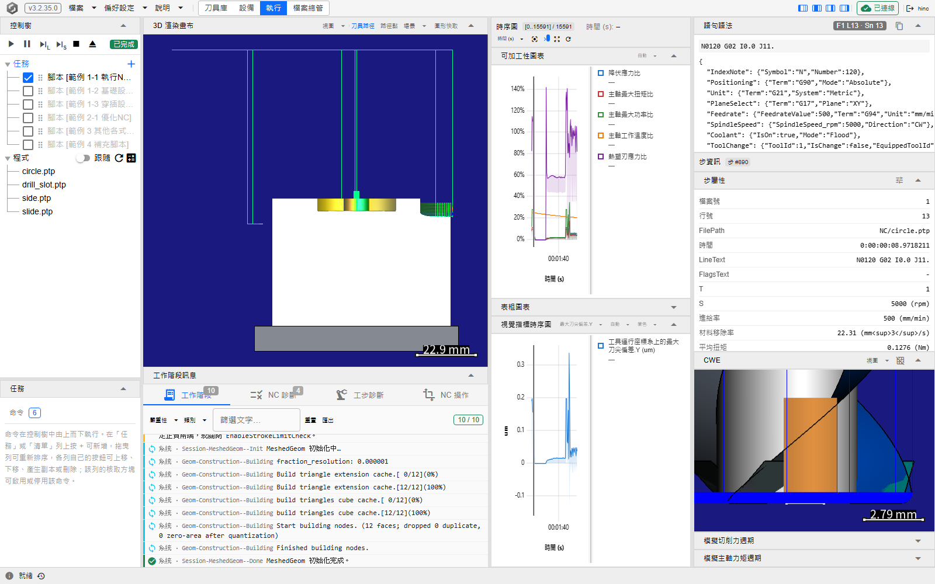This screenshot has height=584, width=935.
Task: Click the app logo icon
Action: coord(12,8)
